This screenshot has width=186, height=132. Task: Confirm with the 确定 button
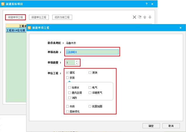tap(151, 126)
